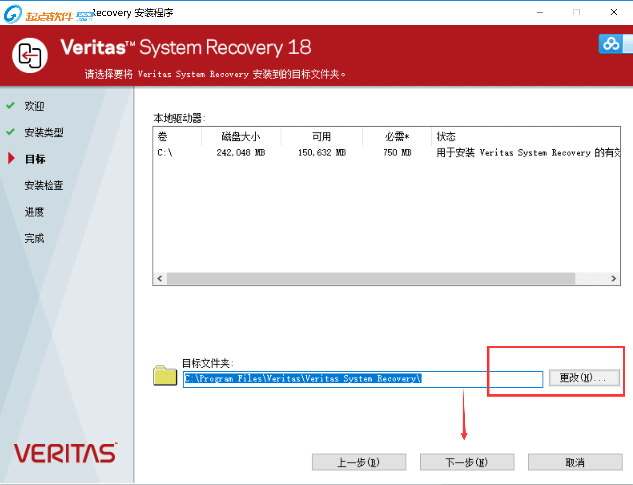Click the Veritas System Recovery round logo
Viewport: 633px width, 485px height.
[x=30, y=55]
